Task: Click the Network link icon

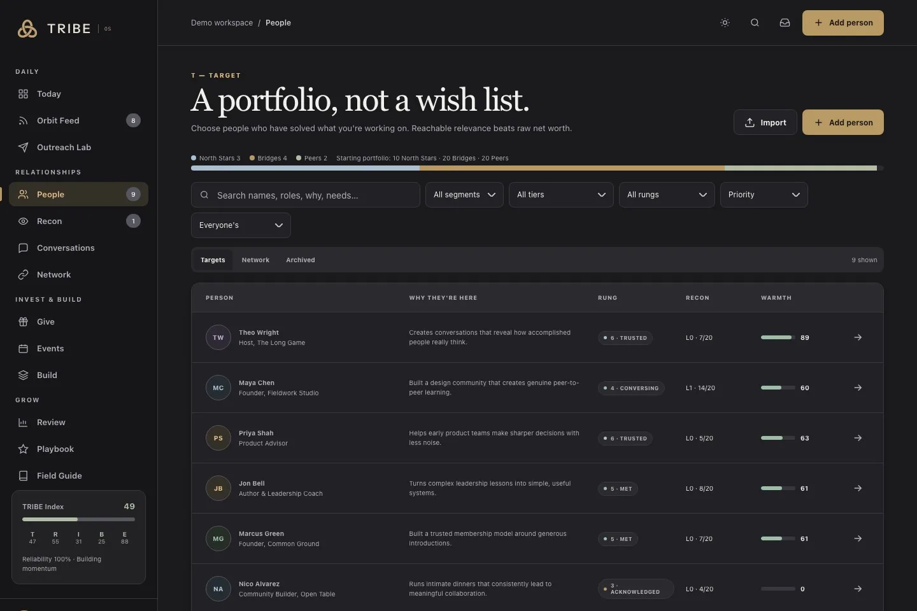Action: click(24, 274)
